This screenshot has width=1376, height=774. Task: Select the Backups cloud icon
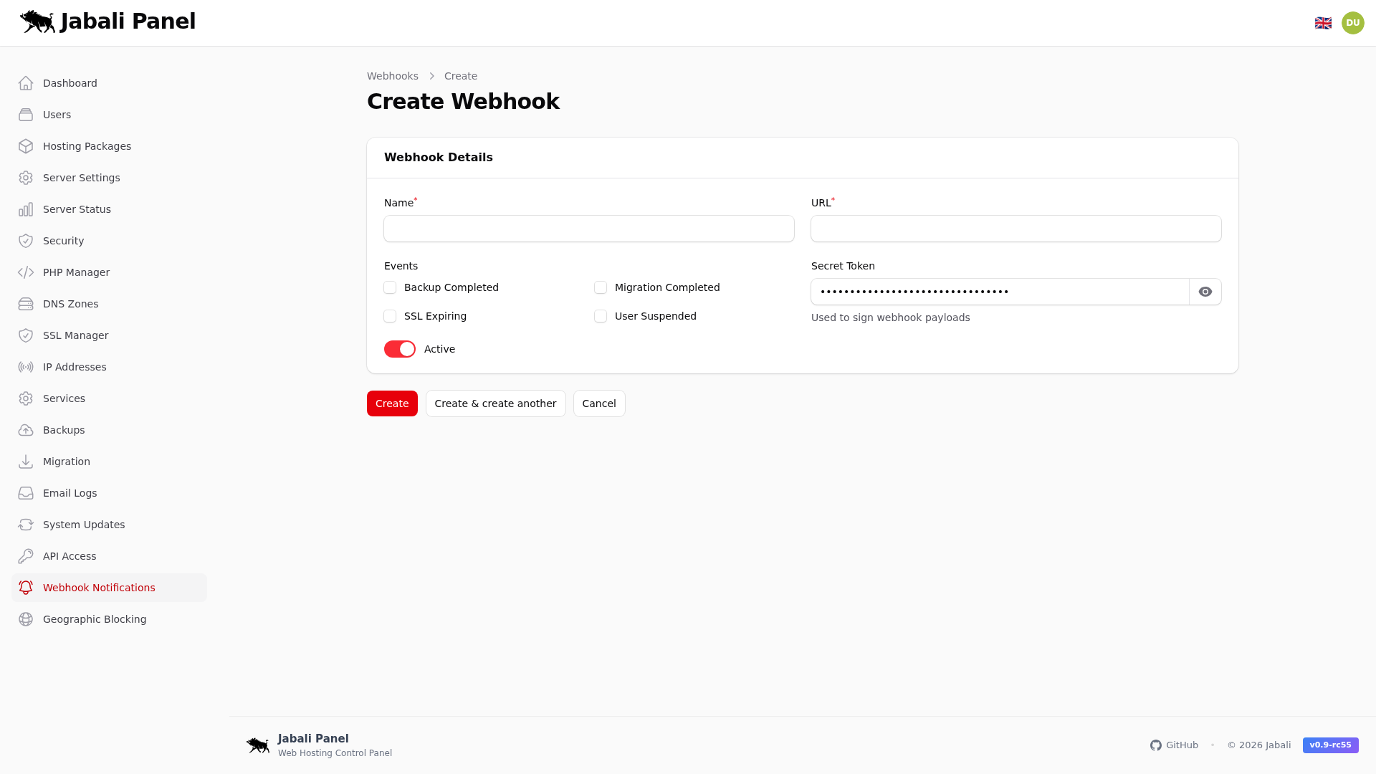[x=26, y=430]
